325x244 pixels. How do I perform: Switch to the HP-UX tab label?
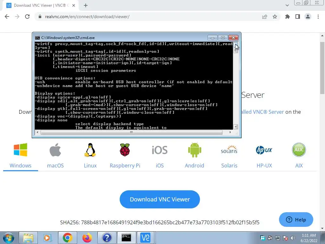(x=264, y=166)
